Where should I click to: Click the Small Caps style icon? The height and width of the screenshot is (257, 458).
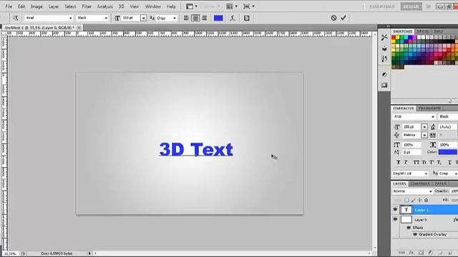point(424,162)
